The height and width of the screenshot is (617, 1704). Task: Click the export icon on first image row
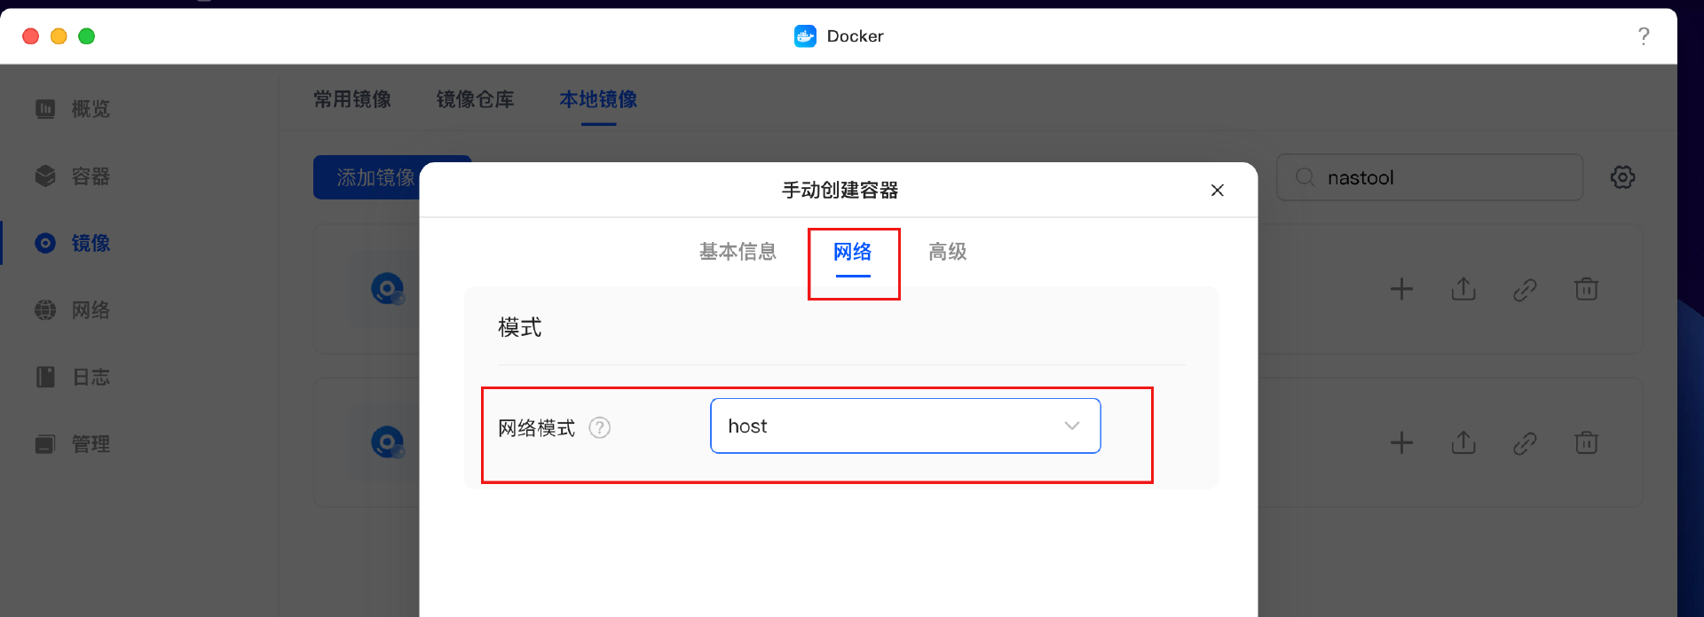pyautogui.click(x=1463, y=289)
